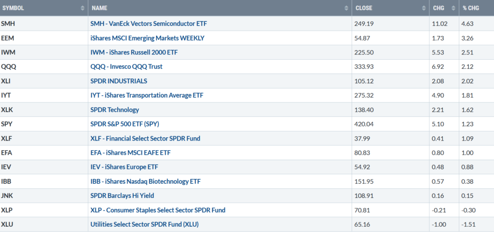
Task: Open XLF - Financial Select Sector SPDR Fund
Action: (145, 138)
